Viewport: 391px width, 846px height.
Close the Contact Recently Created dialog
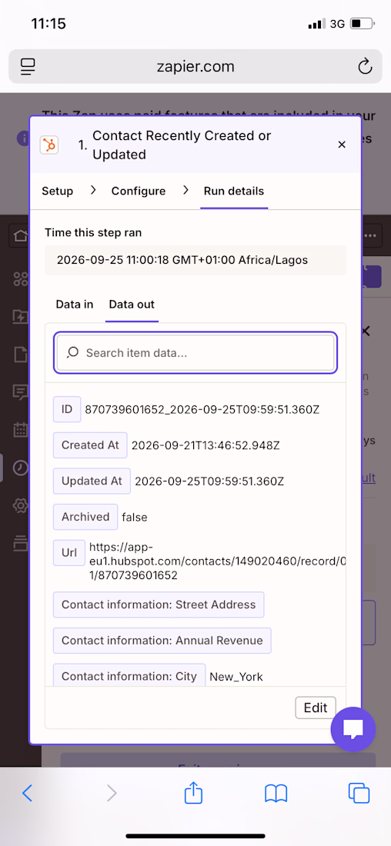341,145
